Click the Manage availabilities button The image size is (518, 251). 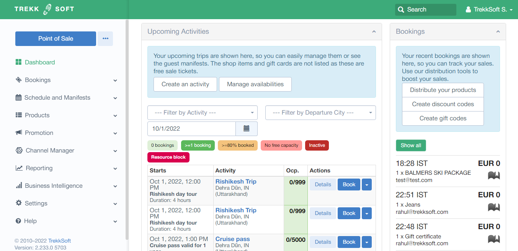point(255,84)
